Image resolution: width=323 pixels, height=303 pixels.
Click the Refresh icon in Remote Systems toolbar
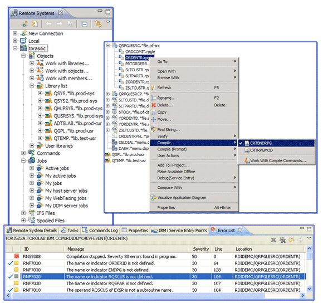click(35, 24)
